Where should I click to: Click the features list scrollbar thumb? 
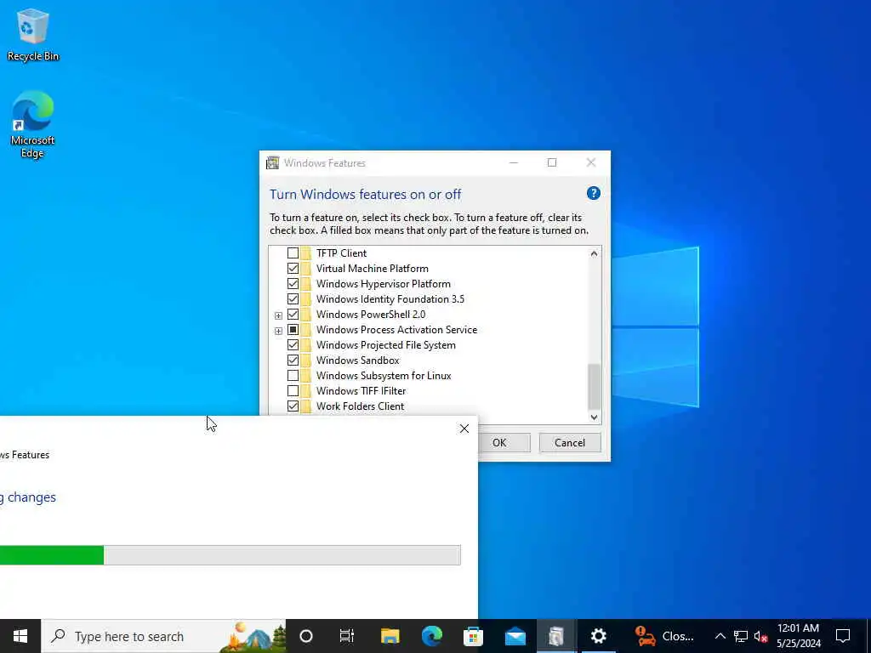[594, 386]
